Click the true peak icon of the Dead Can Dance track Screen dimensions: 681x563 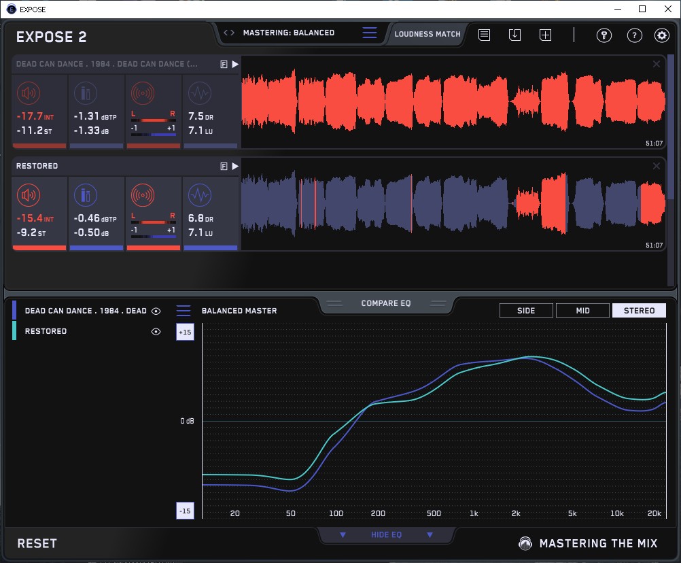tap(86, 93)
